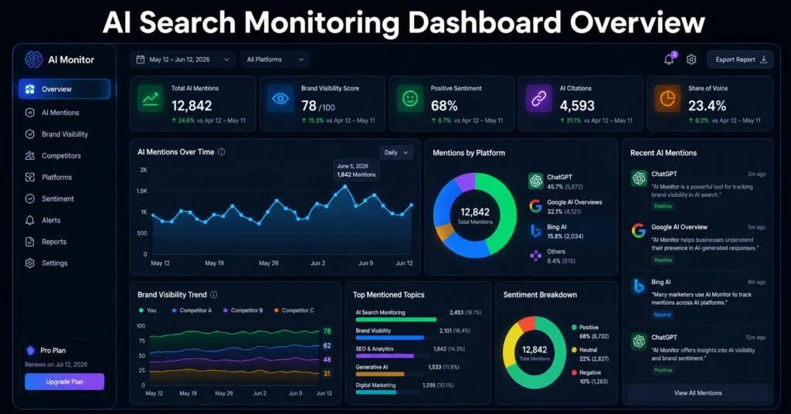Toggle Competitor A series in legend
The width and height of the screenshot is (791, 414).
192,310
